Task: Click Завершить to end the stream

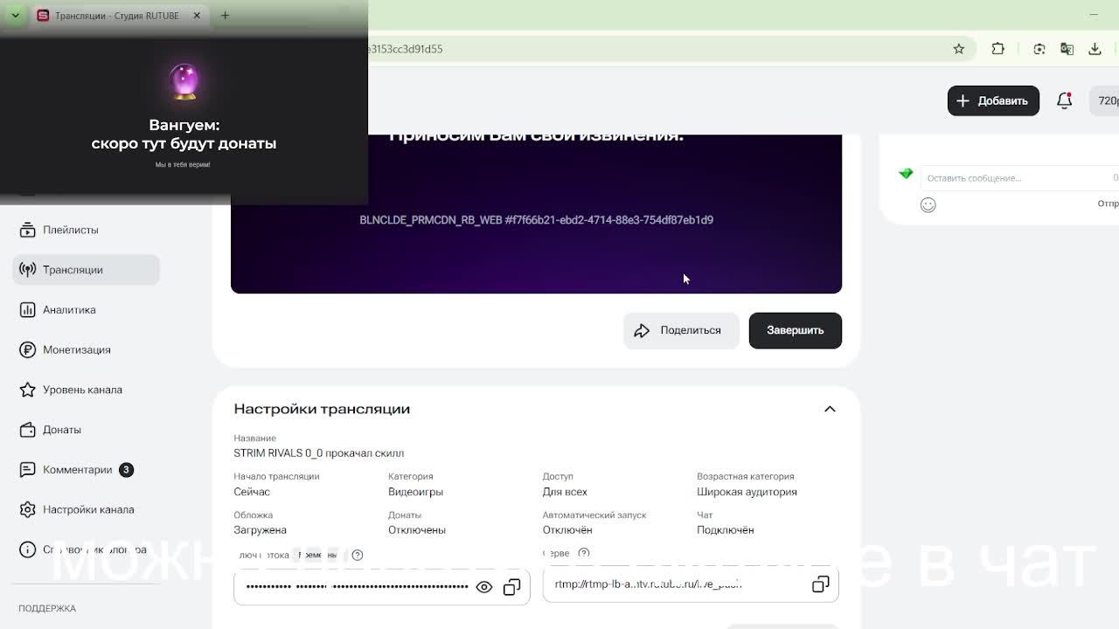Action: click(x=795, y=330)
